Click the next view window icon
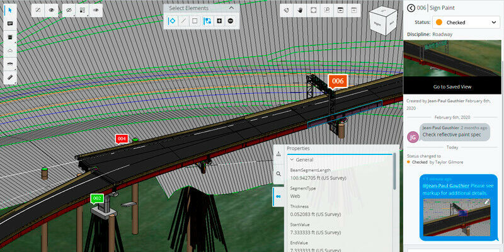 point(353,10)
